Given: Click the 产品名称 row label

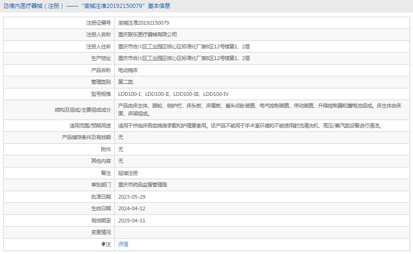Looking at the screenshot, I should click(101, 70).
